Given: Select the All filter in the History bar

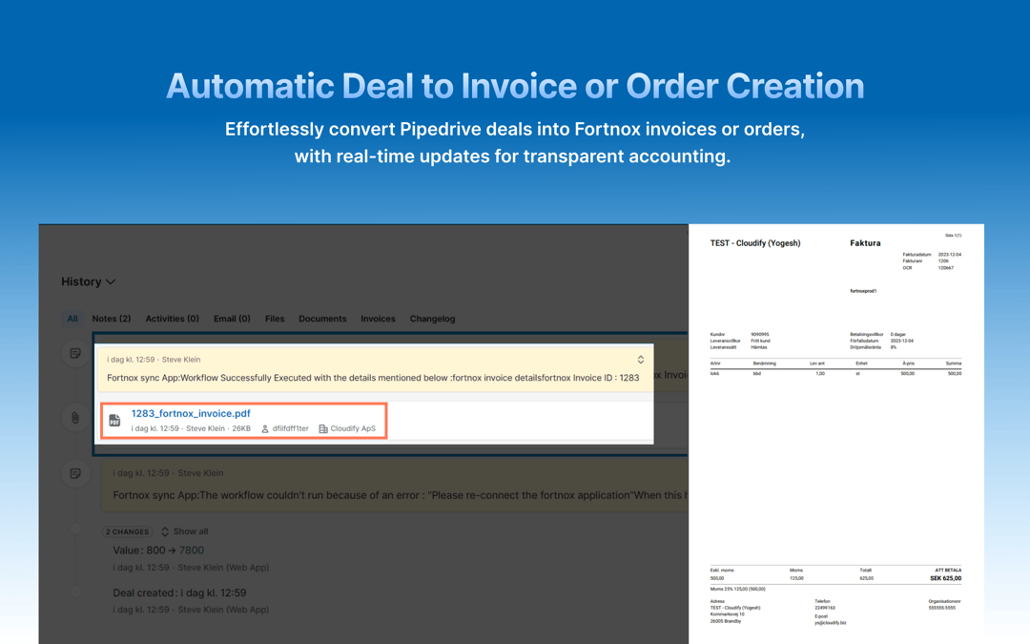Looking at the screenshot, I should (72, 319).
